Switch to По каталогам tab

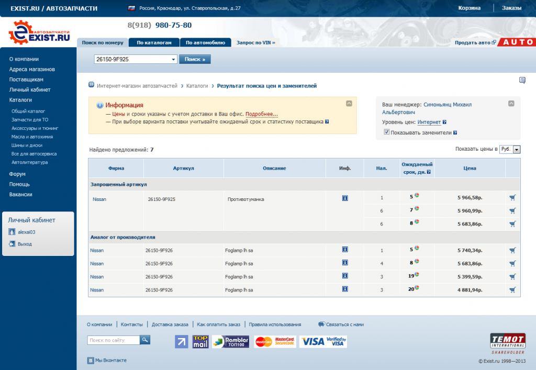pos(154,43)
